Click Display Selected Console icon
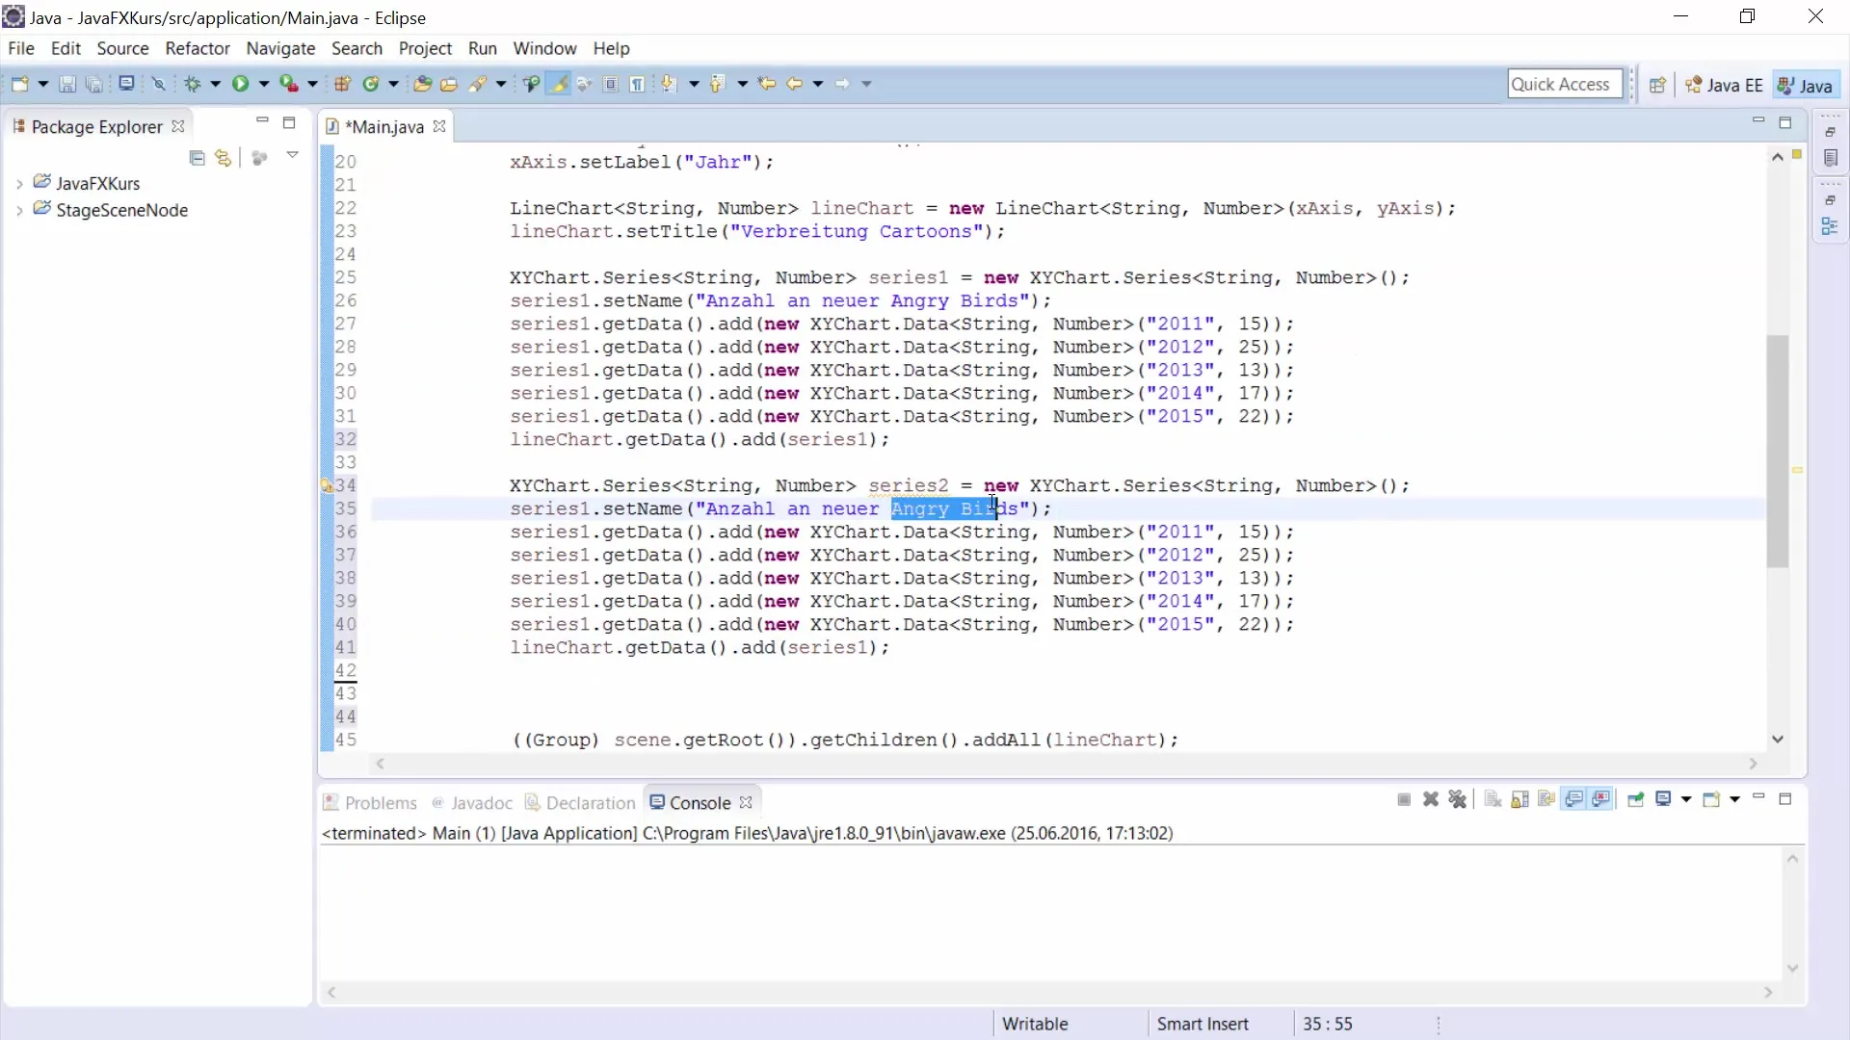 1664,799
